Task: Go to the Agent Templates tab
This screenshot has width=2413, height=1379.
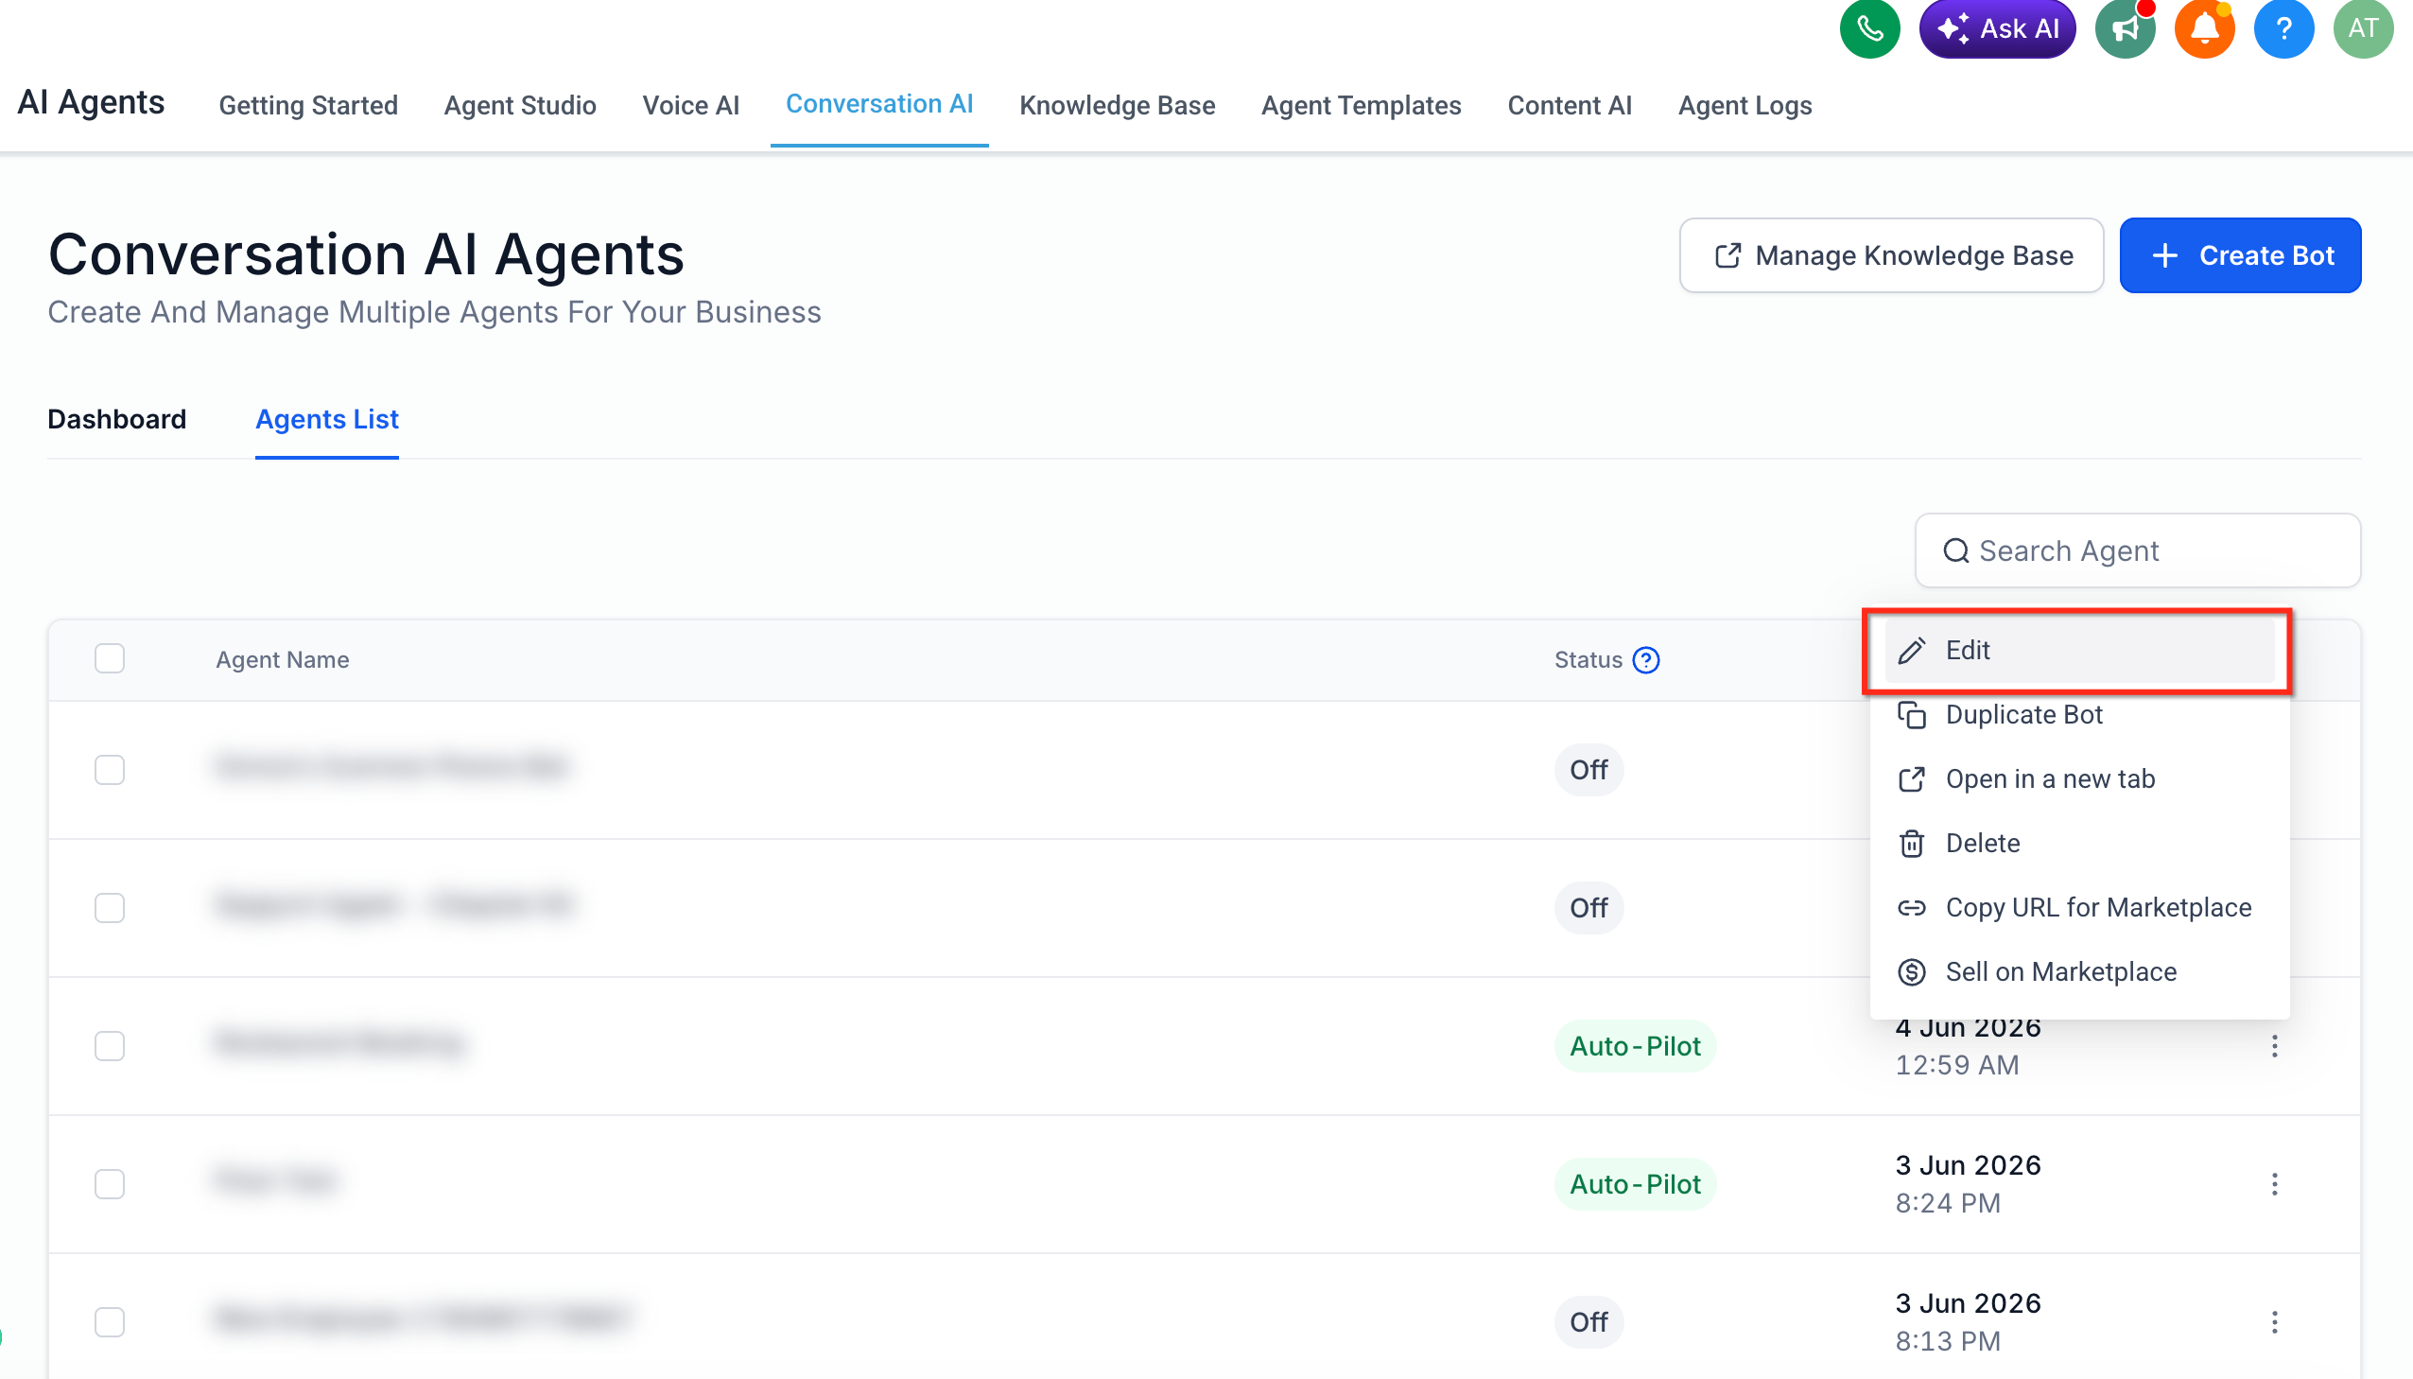Action: [x=1361, y=105]
